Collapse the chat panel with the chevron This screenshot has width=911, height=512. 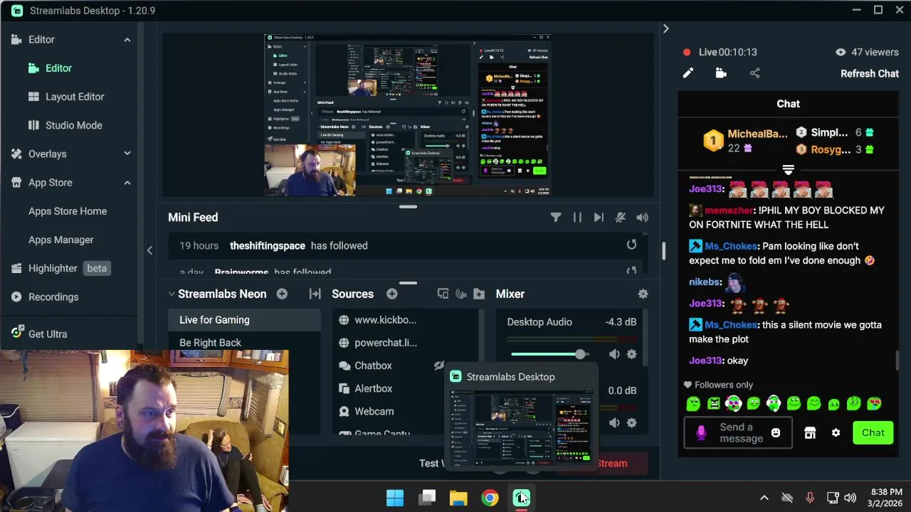pos(665,28)
